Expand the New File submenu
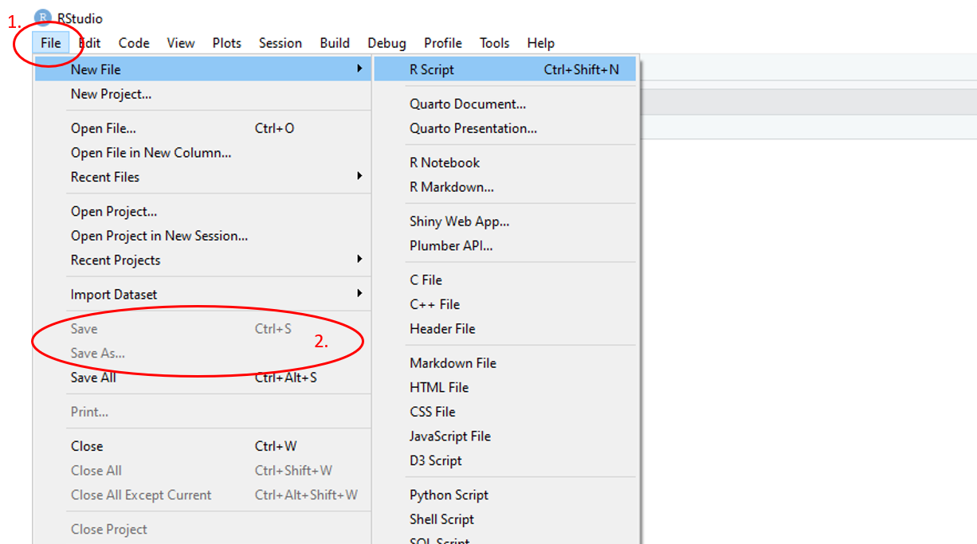977x544 pixels. [x=203, y=69]
